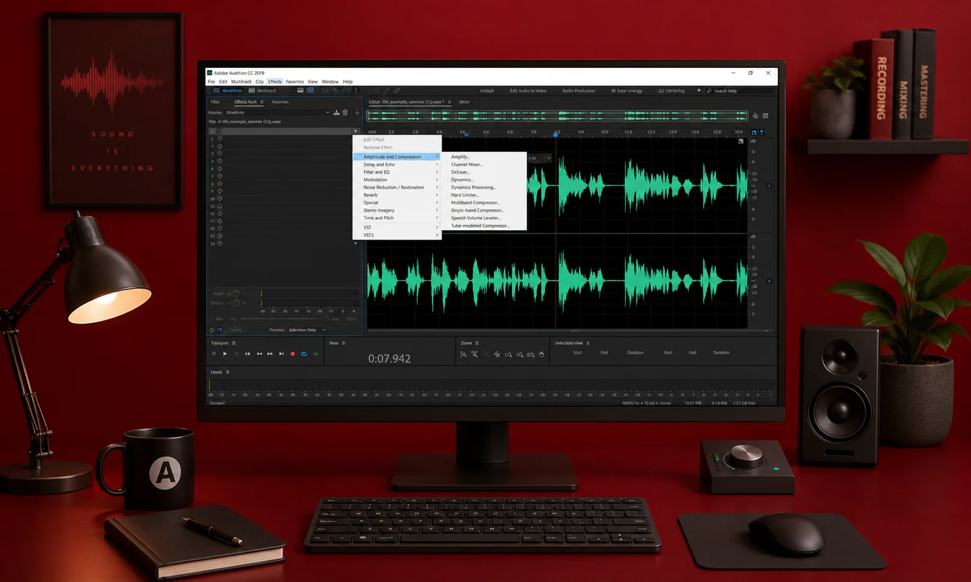Open the overview list menu icon
Screen dimensions: 971x582
pyautogui.click(x=765, y=116)
